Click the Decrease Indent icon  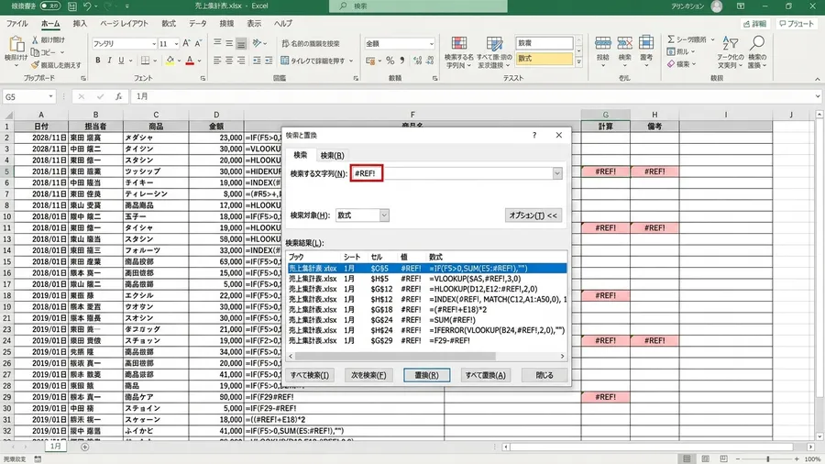tap(257, 61)
